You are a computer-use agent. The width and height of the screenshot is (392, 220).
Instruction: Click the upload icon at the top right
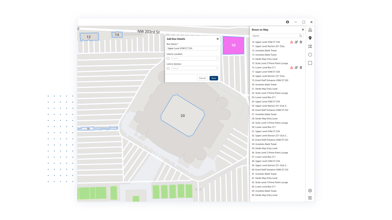(x=310, y=29)
